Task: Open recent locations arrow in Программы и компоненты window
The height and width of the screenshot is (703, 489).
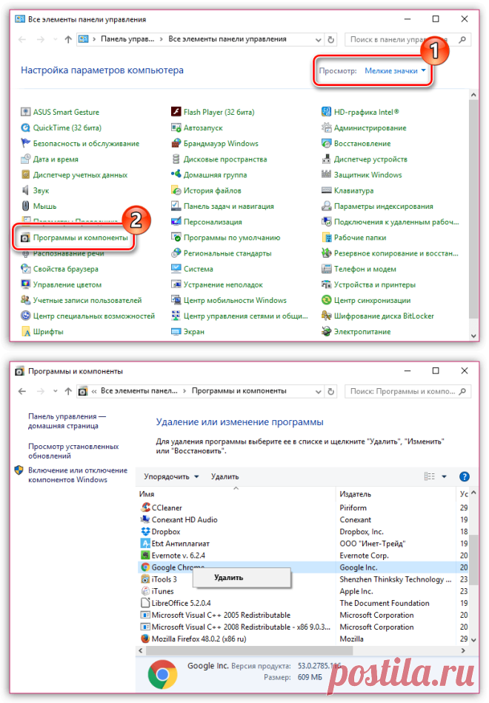Action: coord(55,391)
